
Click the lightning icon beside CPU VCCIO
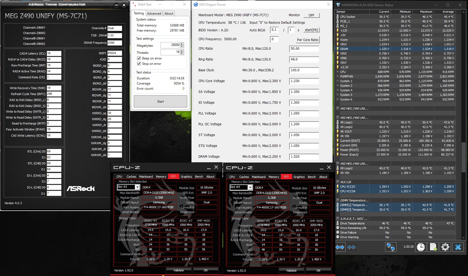(x=338, y=187)
